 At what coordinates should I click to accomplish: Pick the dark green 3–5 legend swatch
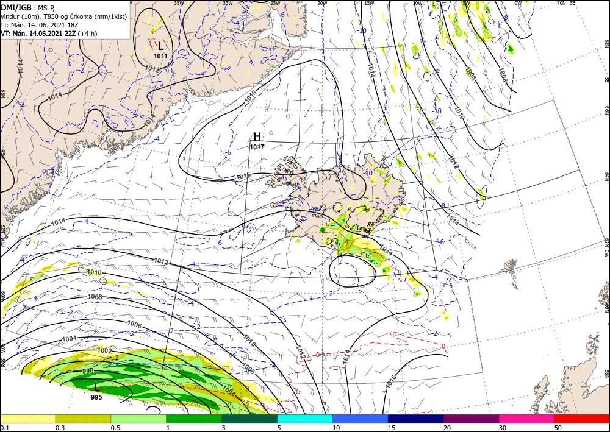pyautogui.click(x=249, y=419)
